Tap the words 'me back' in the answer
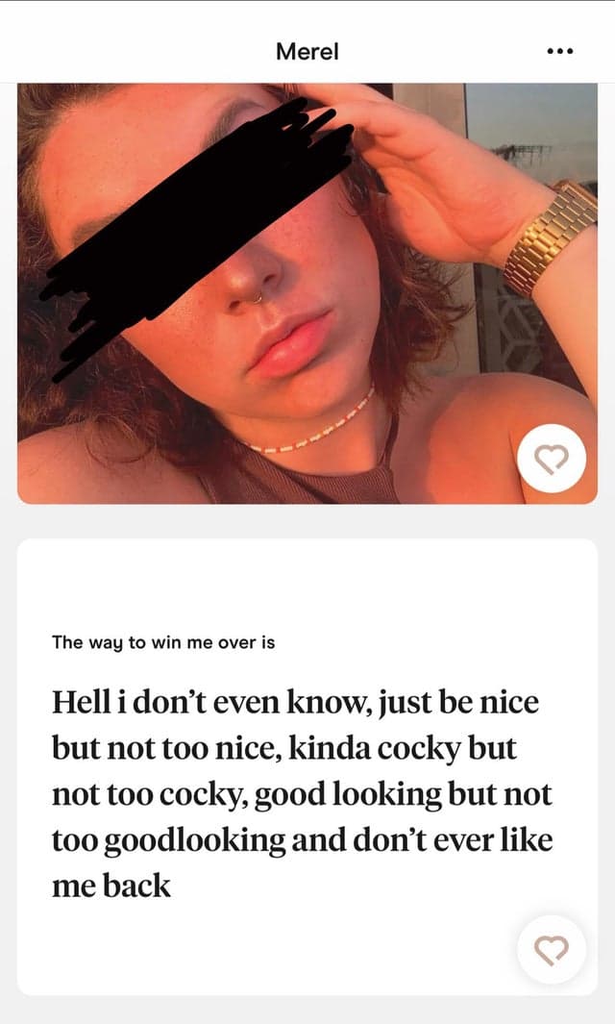Screen dimensions: 615x1024 (111, 887)
